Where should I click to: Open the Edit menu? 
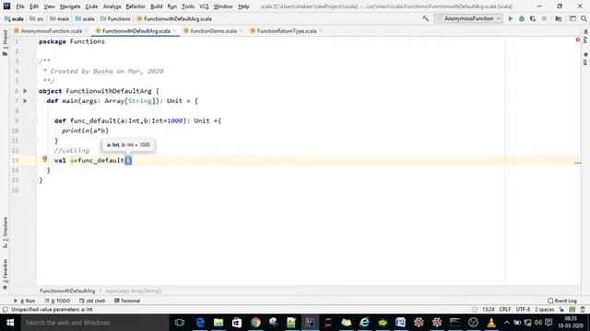[x=34, y=6]
